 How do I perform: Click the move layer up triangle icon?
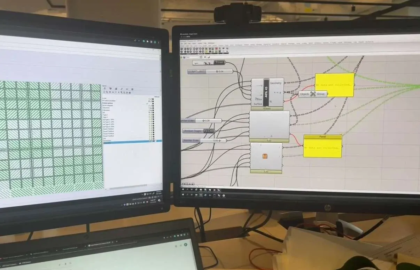click(x=113, y=92)
